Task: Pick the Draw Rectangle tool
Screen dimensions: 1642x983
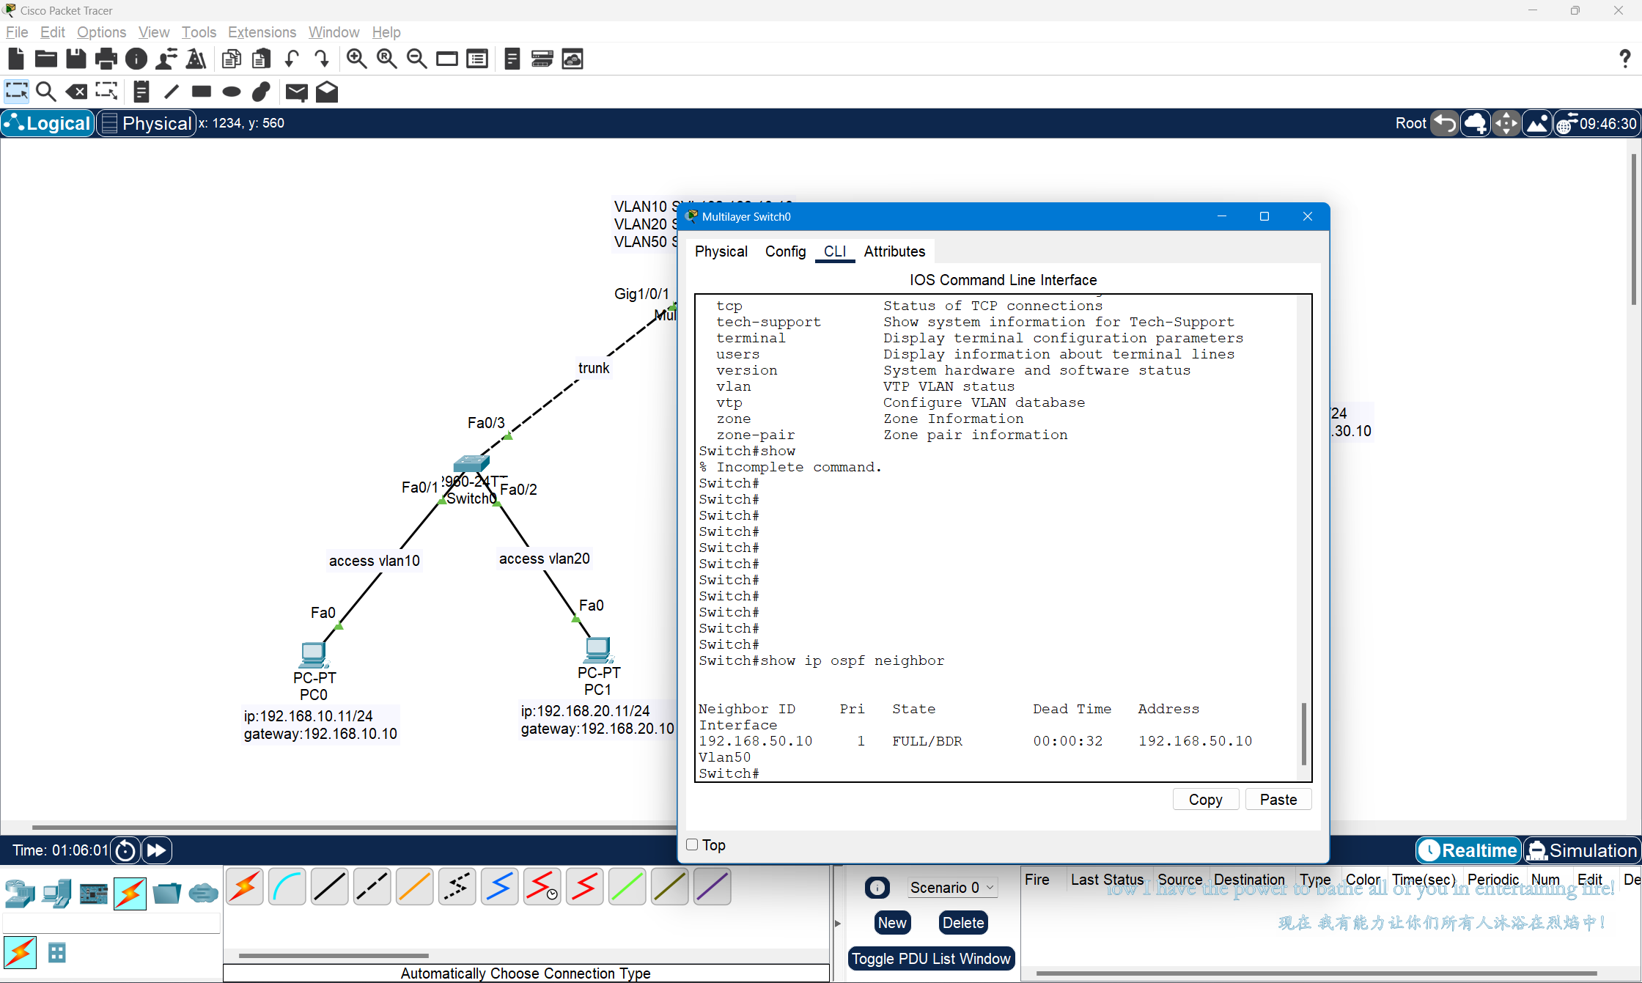Action: tap(201, 92)
